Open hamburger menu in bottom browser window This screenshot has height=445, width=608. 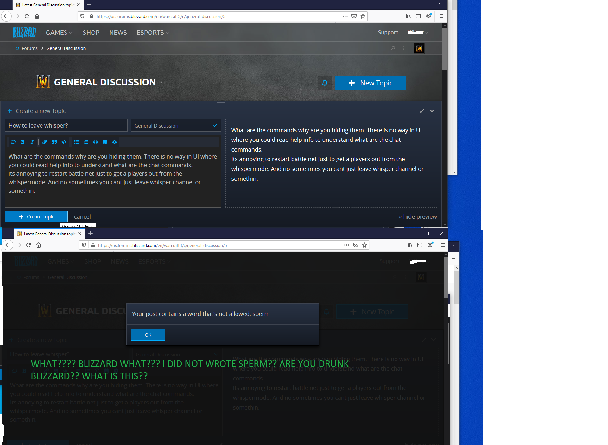pyautogui.click(x=443, y=245)
